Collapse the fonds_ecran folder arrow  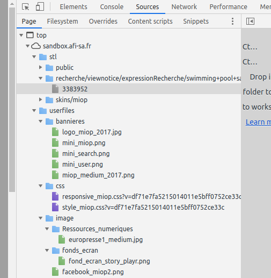pos(47,251)
